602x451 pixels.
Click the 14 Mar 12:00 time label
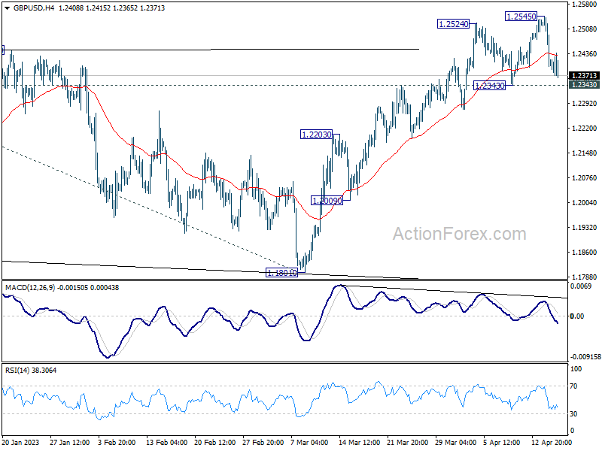pos(360,442)
